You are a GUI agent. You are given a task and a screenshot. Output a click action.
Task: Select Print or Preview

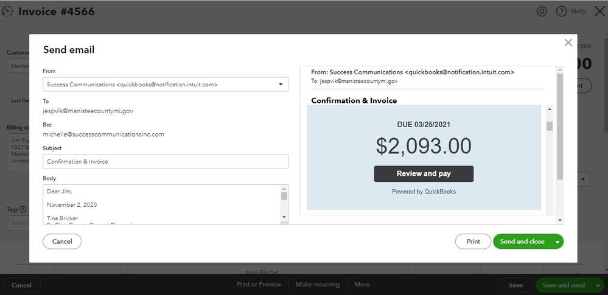tap(259, 285)
